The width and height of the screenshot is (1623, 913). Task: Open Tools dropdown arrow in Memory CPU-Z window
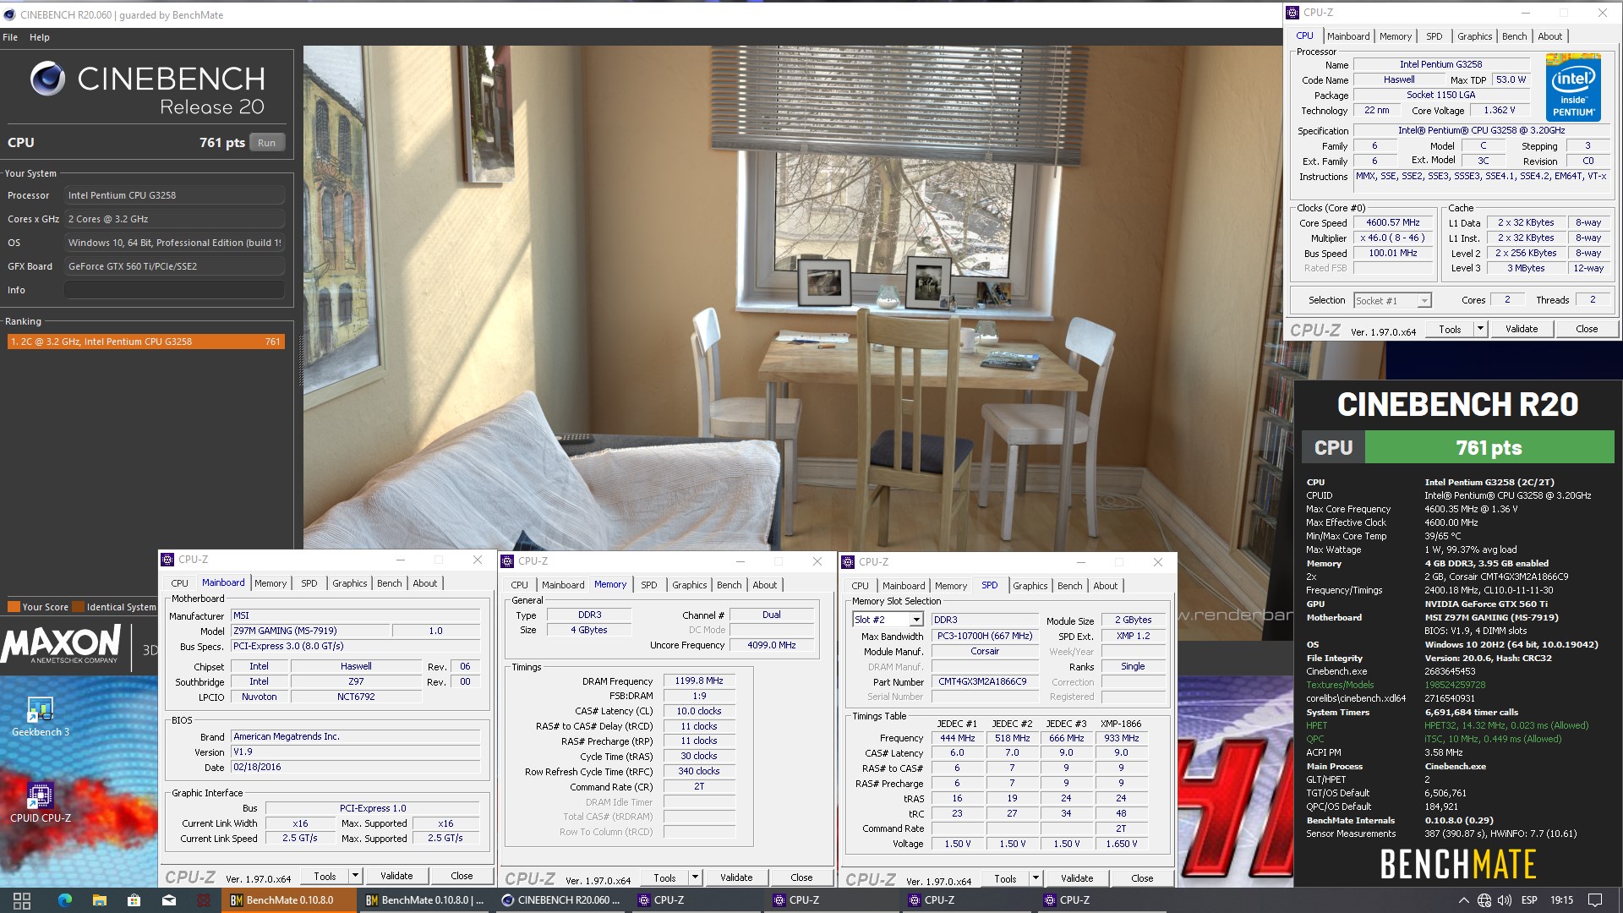tap(695, 877)
